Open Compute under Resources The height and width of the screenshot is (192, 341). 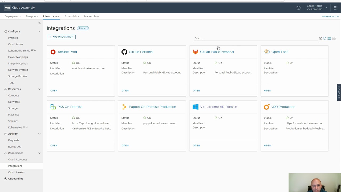click(x=14, y=95)
